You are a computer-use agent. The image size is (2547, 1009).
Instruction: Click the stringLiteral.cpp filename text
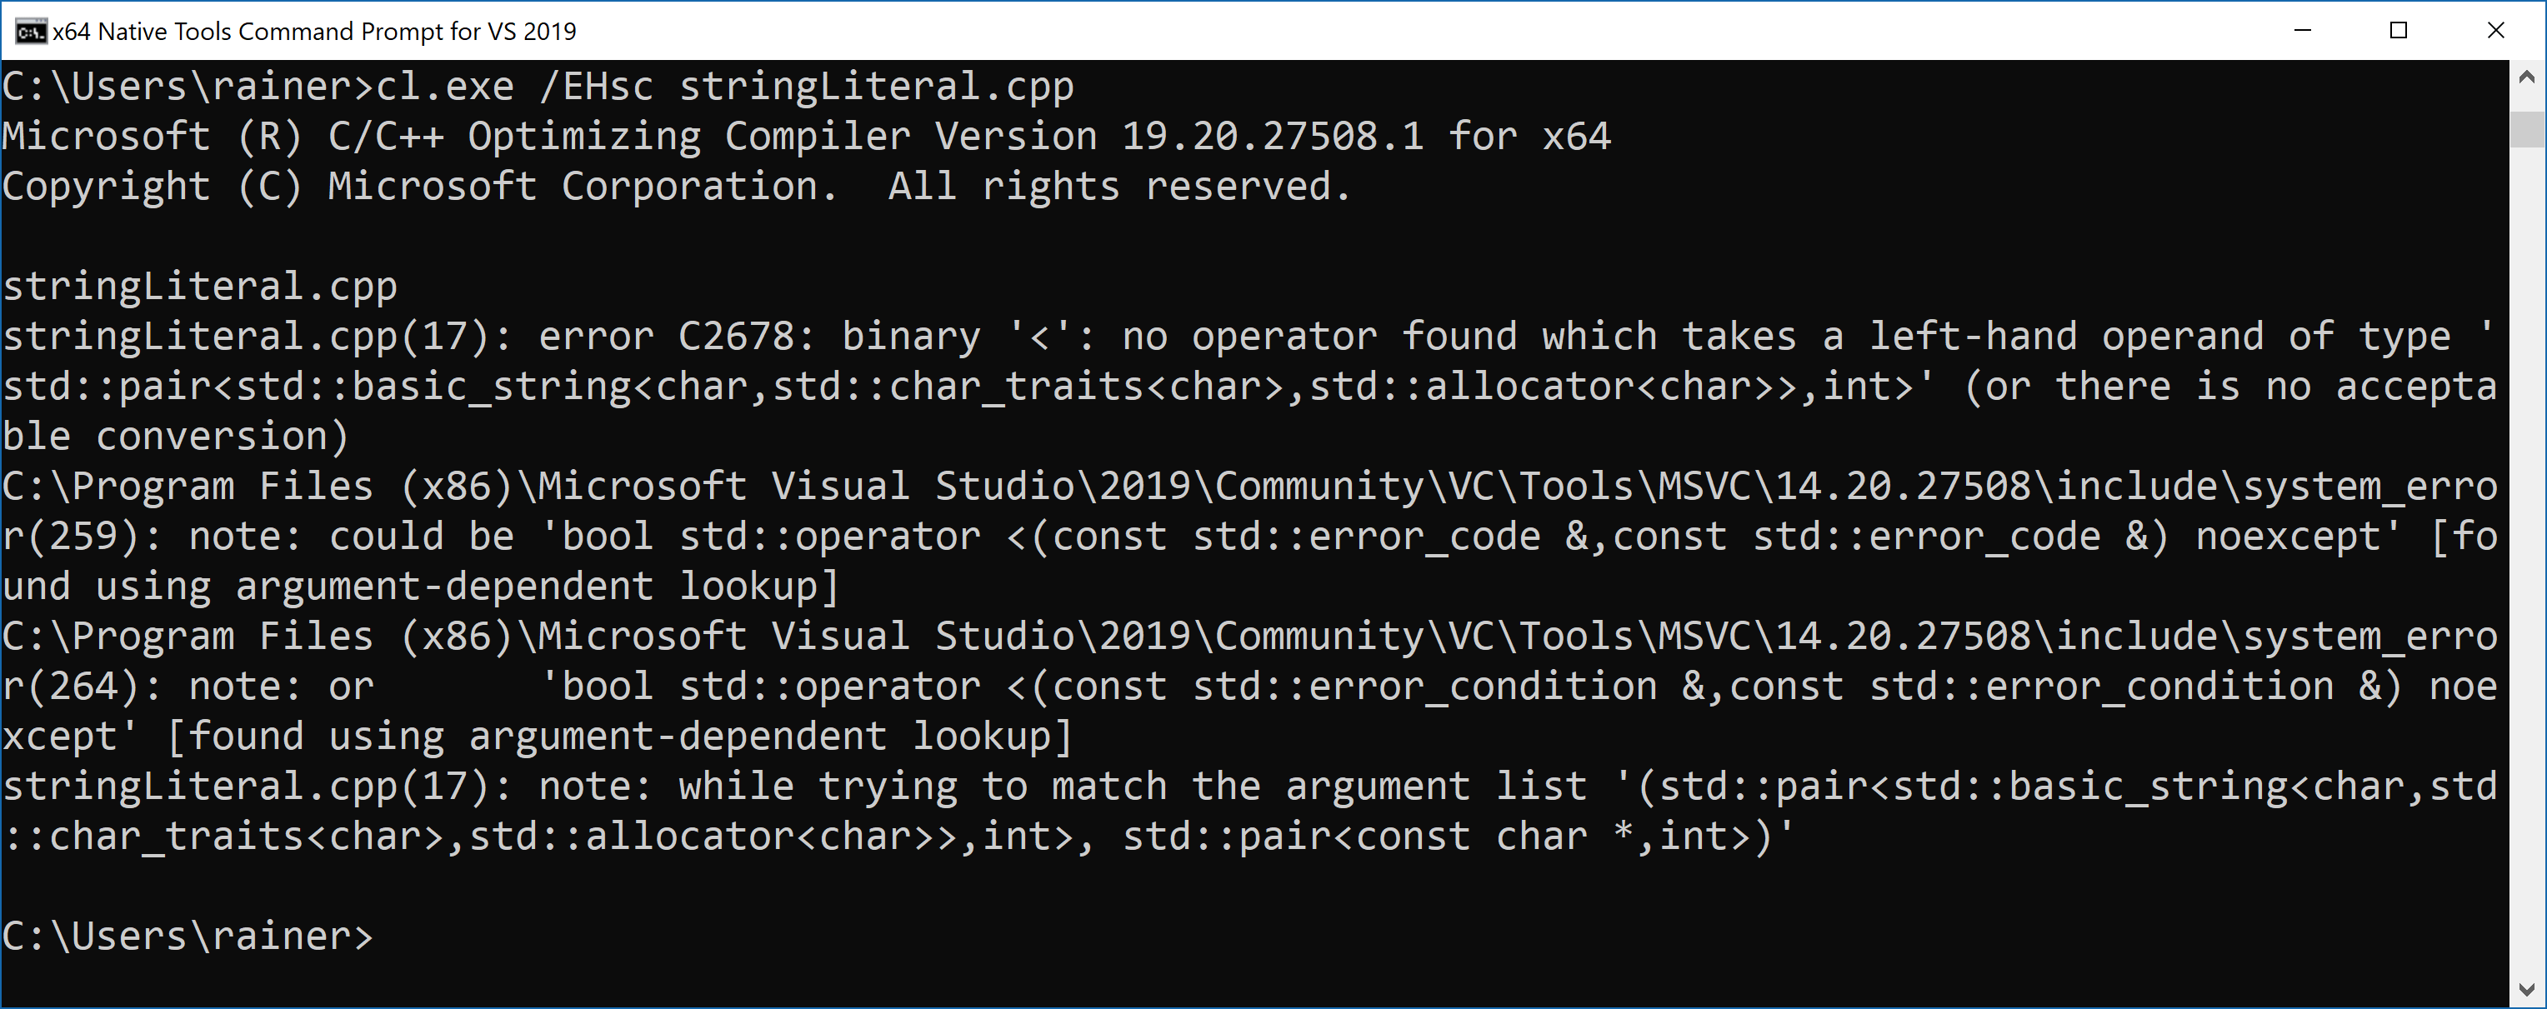[198, 286]
